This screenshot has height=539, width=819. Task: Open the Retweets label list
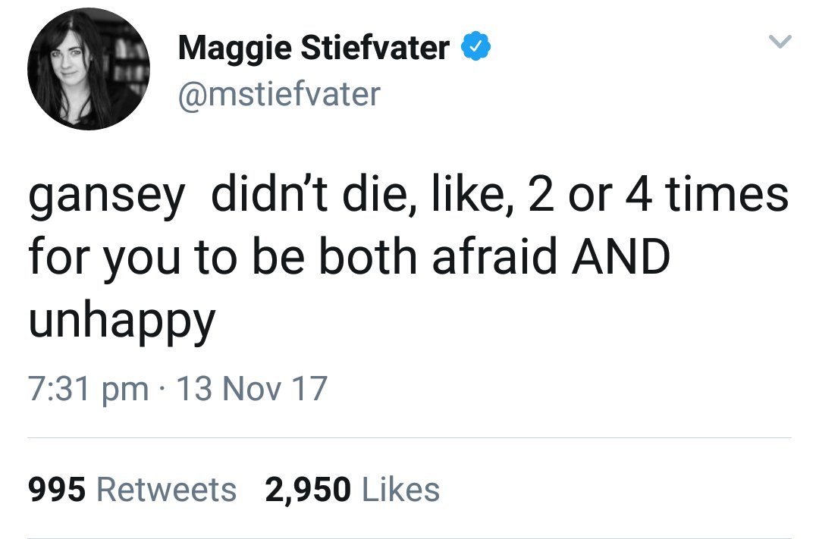(167, 490)
